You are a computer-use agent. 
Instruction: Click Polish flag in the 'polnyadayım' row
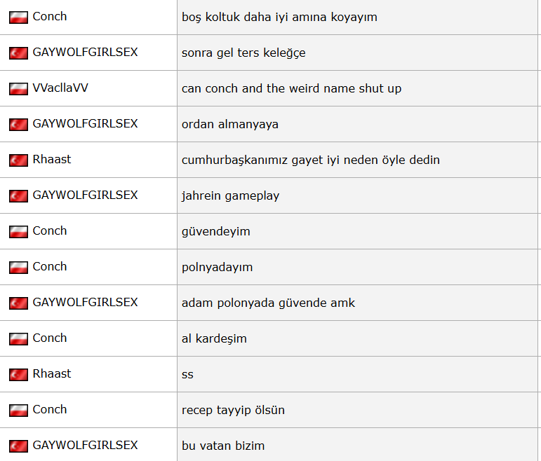coord(18,268)
